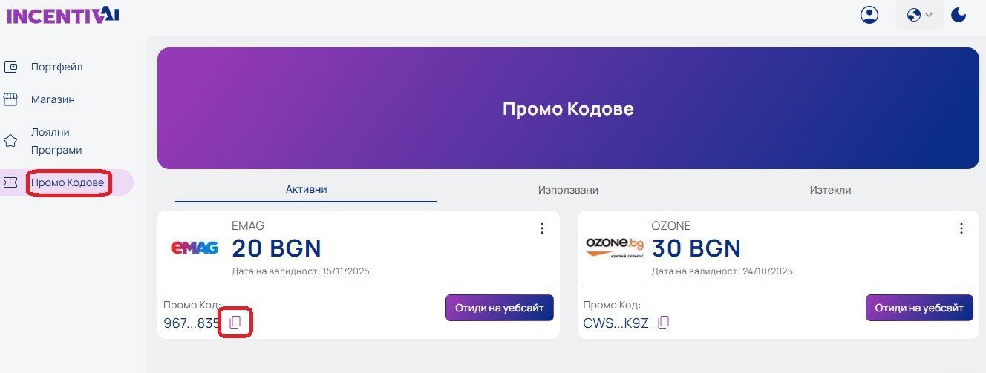Toggle dark mode moon icon
Image resolution: width=986 pixels, height=373 pixels.
[959, 15]
